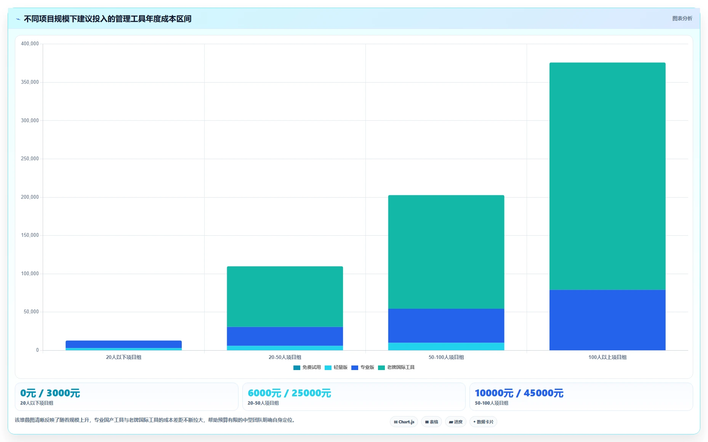
Task: Click the 350,000 y-axis tick label
Action: [x=30, y=82]
